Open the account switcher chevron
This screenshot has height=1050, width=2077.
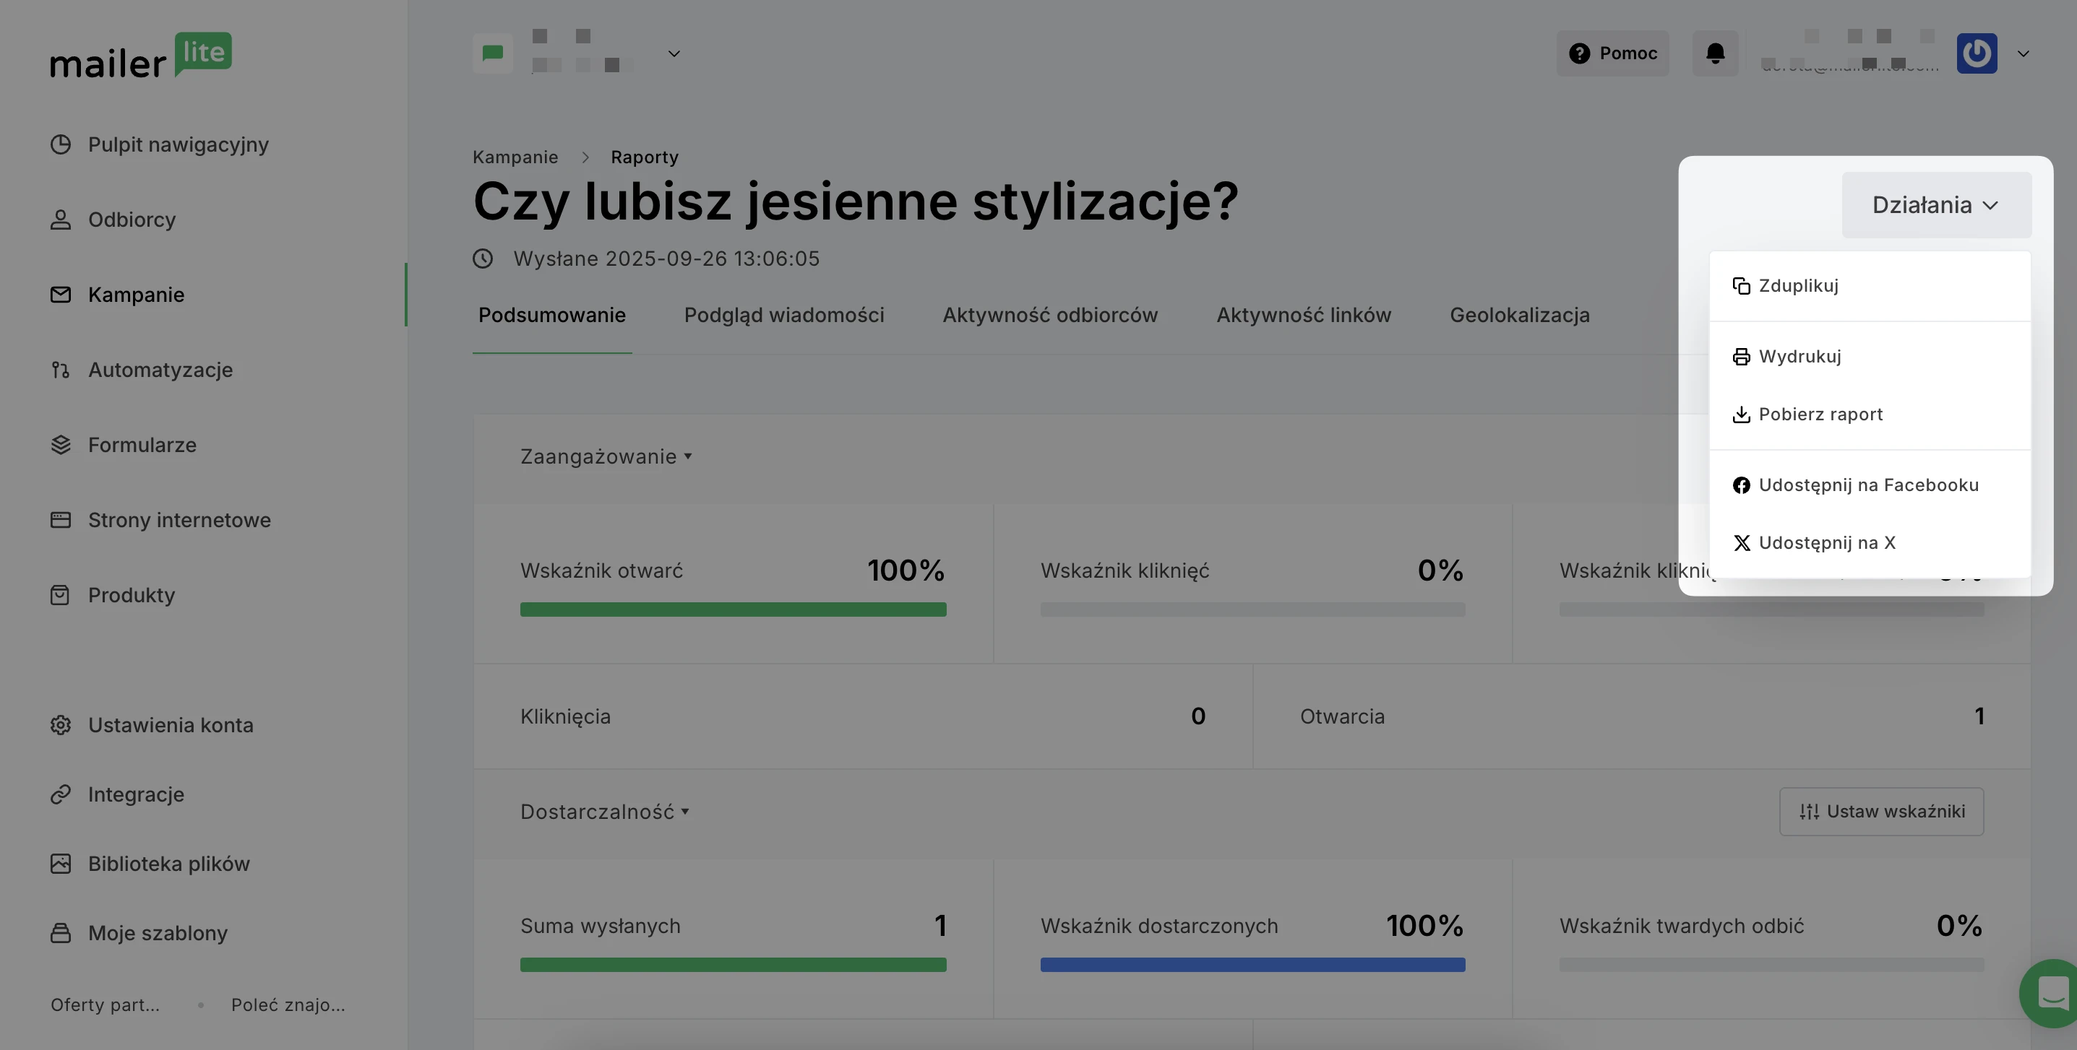(674, 53)
